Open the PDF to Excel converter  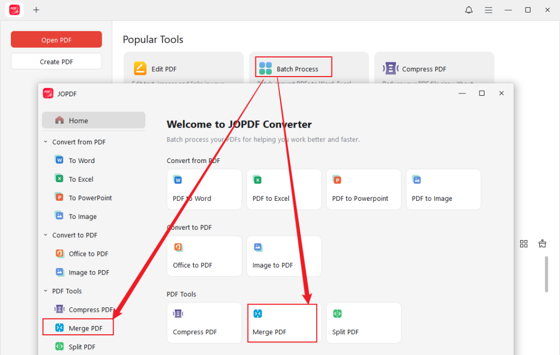[284, 189]
